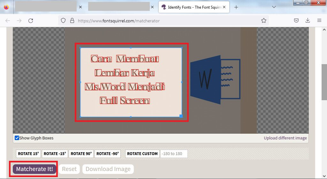
Task: Click the -180 to 180 rotation field
Action: pos(174,154)
